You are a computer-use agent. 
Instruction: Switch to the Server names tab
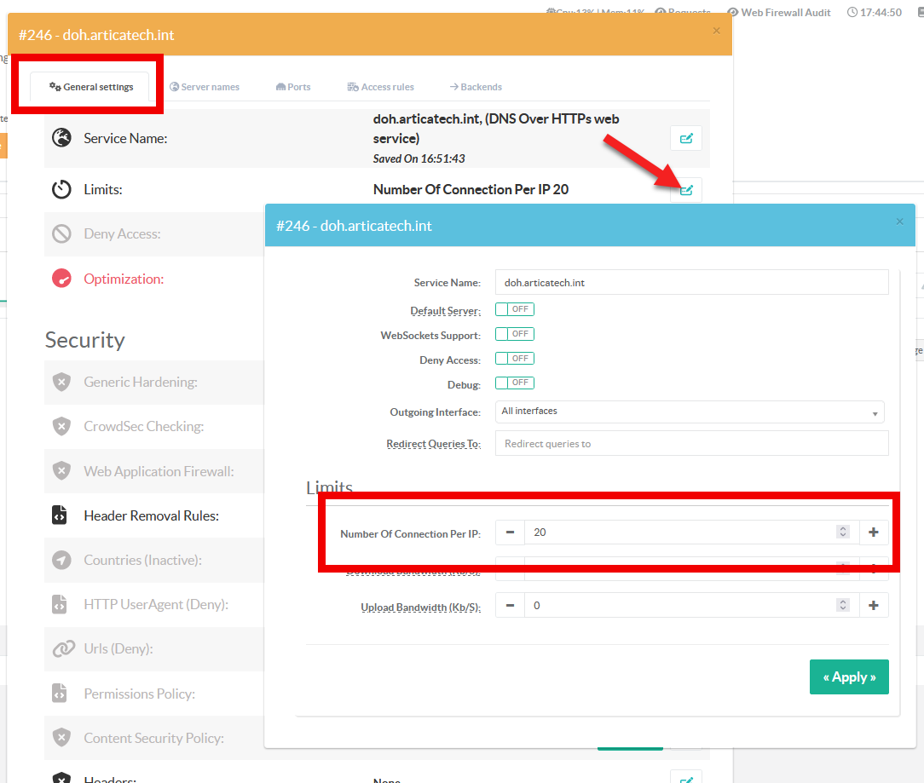[x=205, y=87]
